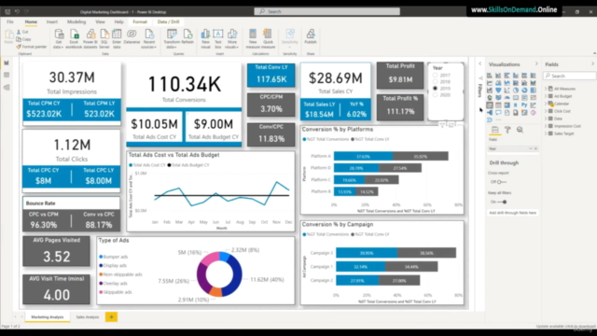Select the Pie chart visual icon
This screenshot has width=597, height=336.
516,91
